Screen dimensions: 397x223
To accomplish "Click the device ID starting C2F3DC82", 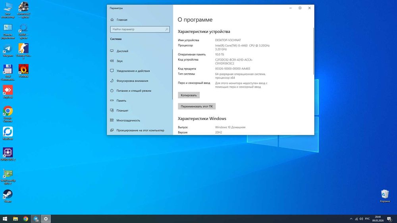I will tap(234, 62).
